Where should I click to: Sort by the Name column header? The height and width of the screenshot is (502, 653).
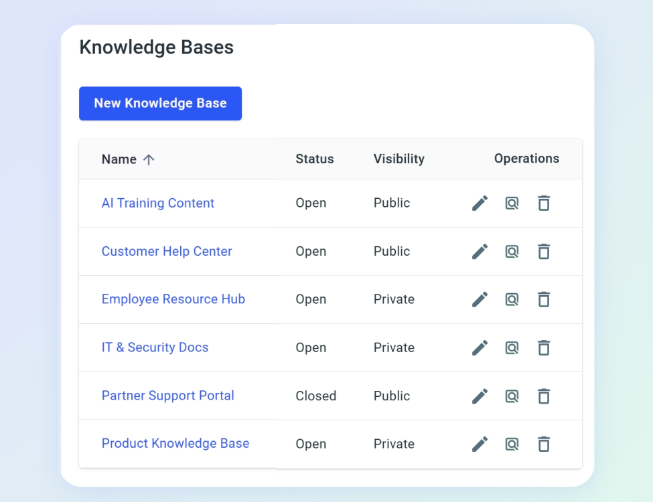tap(119, 159)
